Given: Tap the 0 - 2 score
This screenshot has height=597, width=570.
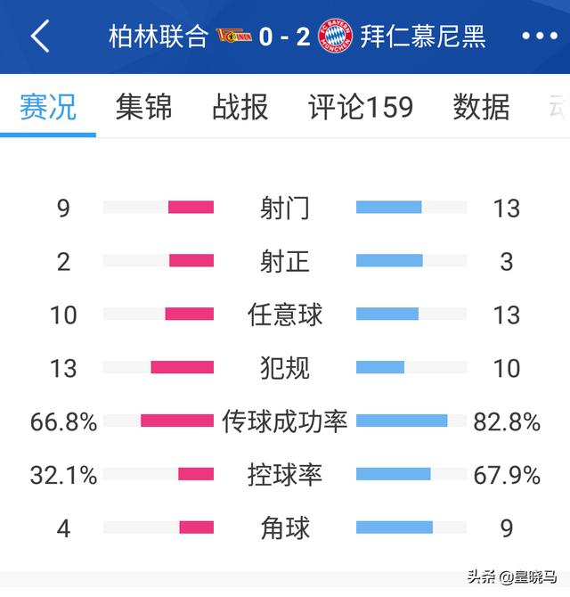Looking at the screenshot, I should click(285, 37).
